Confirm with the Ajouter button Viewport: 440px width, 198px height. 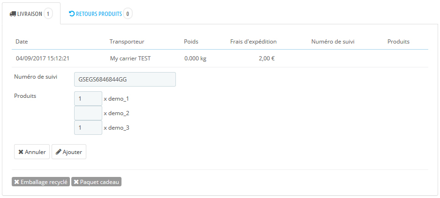tap(69, 152)
